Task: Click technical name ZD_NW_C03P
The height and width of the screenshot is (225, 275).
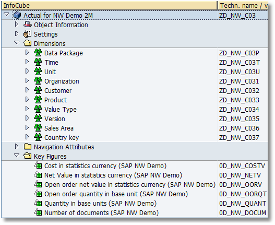Action: (x=239, y=53)
